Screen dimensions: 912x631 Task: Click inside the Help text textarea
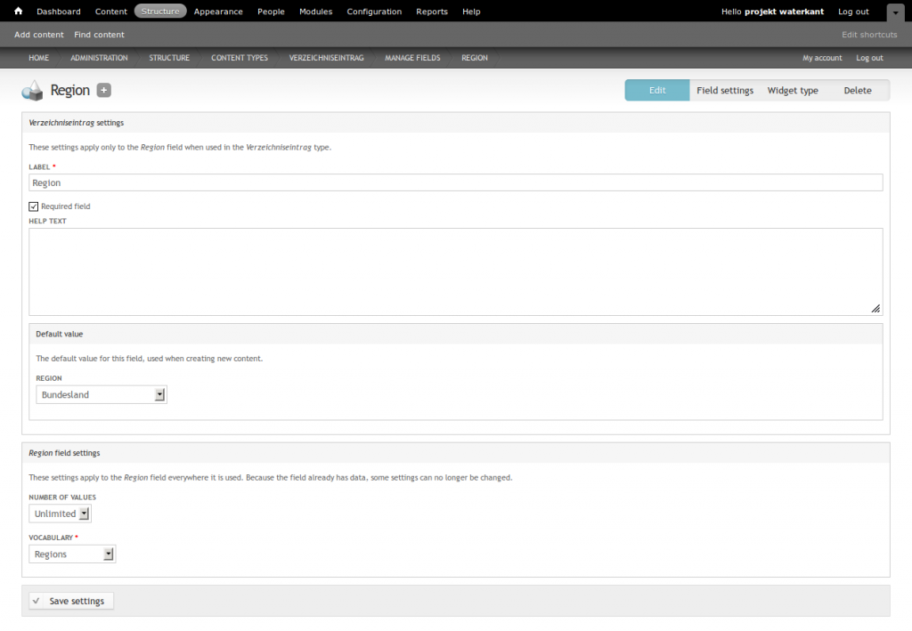[x=455, y=271]
